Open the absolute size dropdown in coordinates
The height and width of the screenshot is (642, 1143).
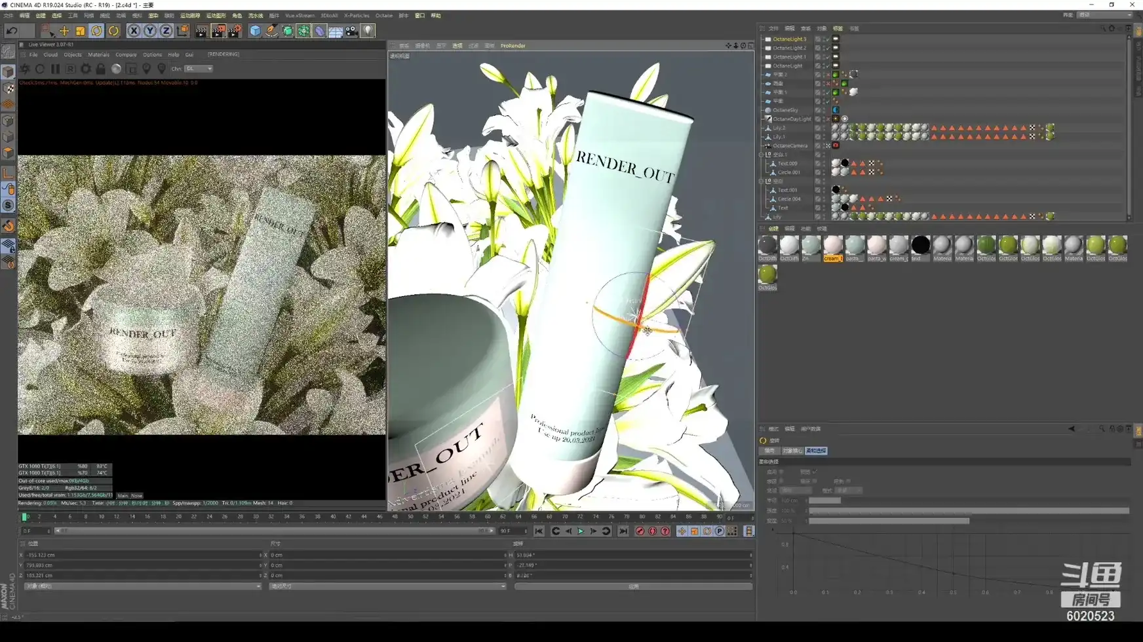[387, 586]
